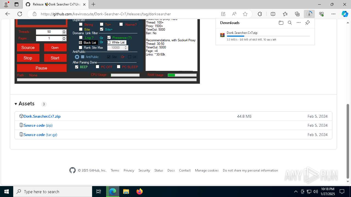Open the Favorites list icon
This screenshot has width=351, height=197.
tap(285, 14)
